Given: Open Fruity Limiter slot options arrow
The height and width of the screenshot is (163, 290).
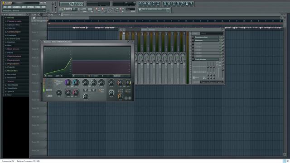Looking at the screenshot, I should coord(193,59).
